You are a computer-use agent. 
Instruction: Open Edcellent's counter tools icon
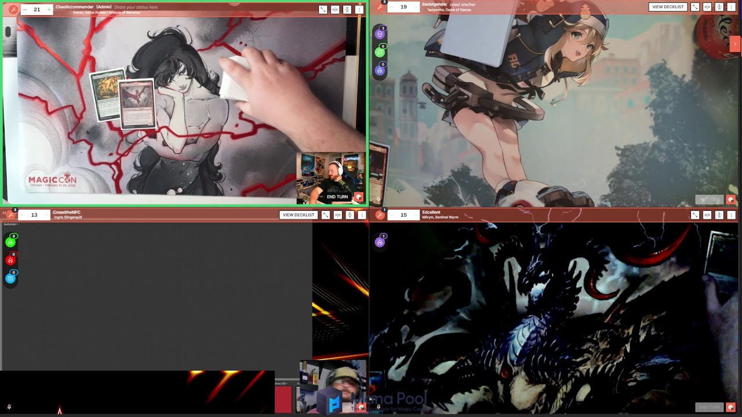(380, 215)
